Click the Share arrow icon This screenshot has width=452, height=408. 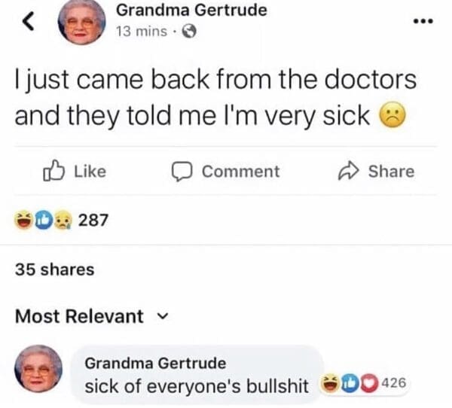click(x=349, y=170)
